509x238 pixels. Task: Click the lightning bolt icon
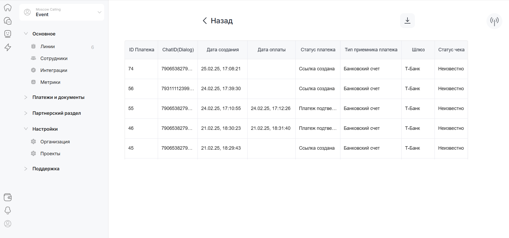point(8,47)
